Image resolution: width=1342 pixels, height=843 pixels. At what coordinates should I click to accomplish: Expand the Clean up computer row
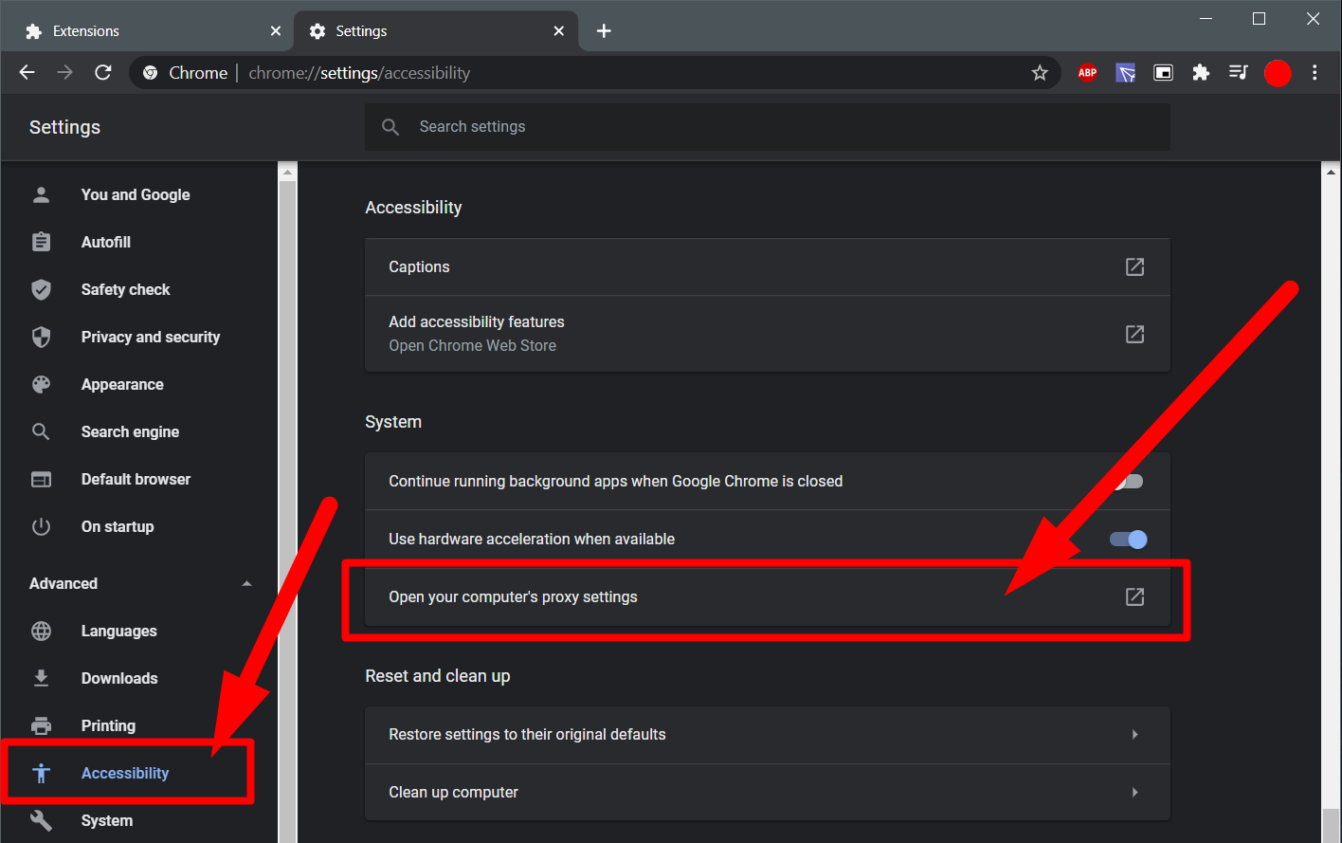click(x=1134, y=792)
